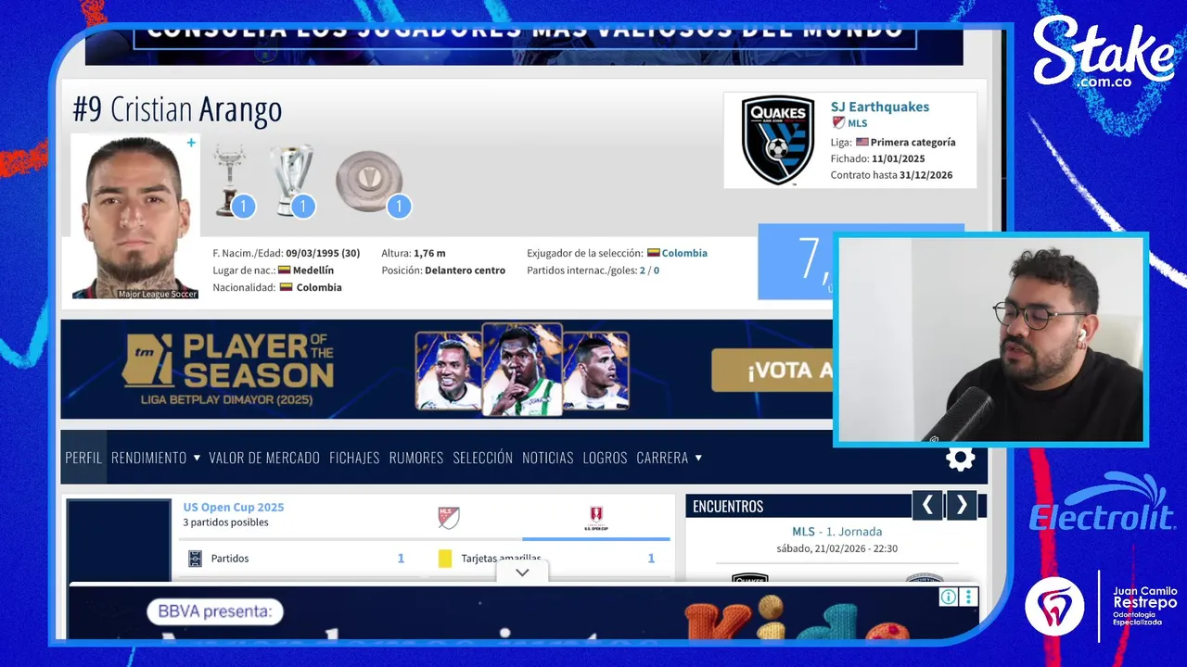This screenshot has width=1187, height=667.
Task: Click the Stake.com.co overlay logo
Action: point(1104,54)
